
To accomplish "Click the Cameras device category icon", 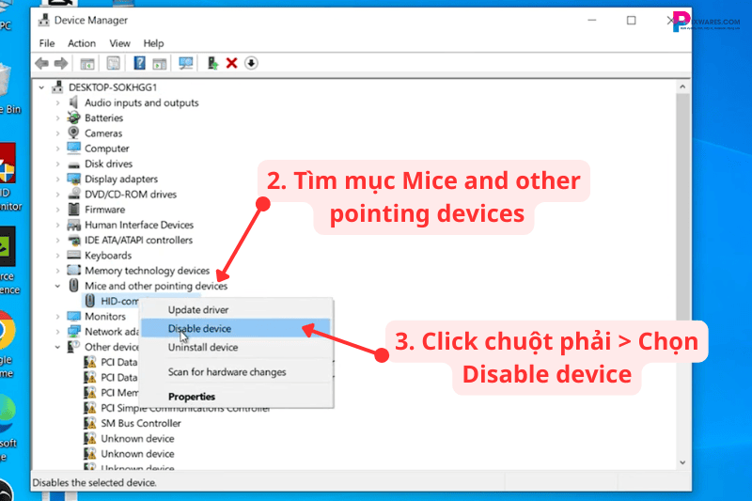I will tap(73, 133).
